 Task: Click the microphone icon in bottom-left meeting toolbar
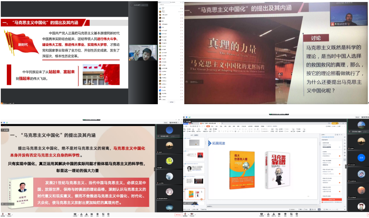click(x=3, y=214)
